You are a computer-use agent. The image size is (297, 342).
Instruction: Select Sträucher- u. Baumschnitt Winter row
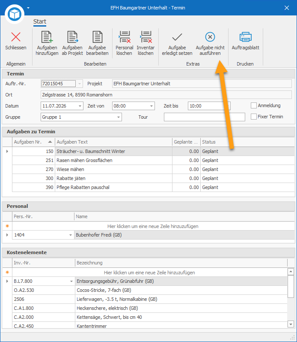[153, 151]
